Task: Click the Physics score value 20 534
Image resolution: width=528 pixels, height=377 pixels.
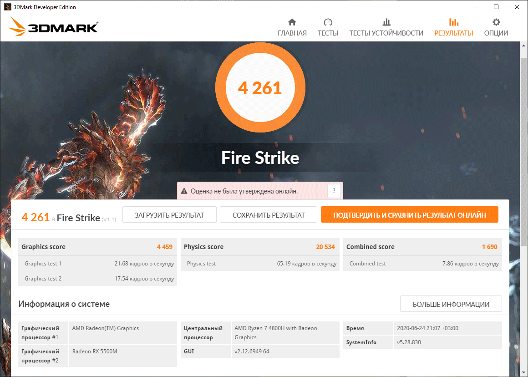Action: coord(325,247)
